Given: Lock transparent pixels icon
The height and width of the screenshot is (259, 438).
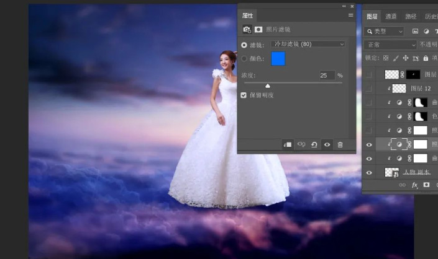Looking at the screenshot, I should (386, 58).
